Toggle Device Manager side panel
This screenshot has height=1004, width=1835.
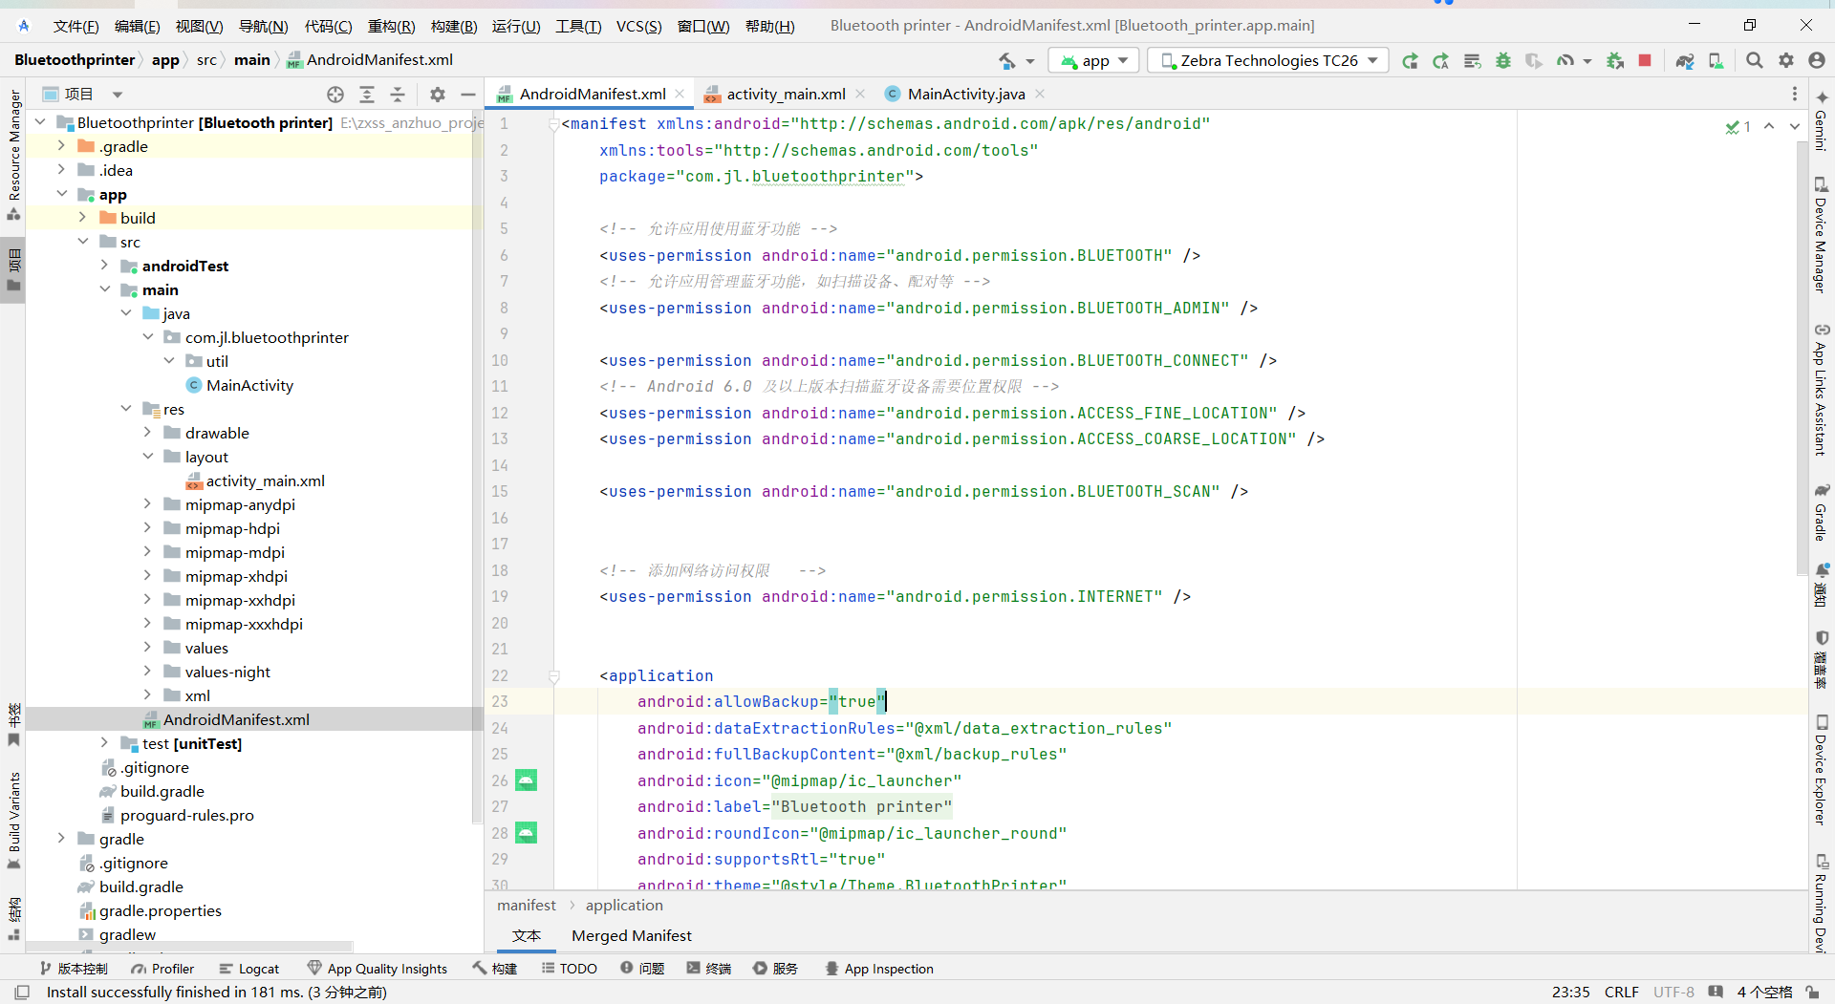[1821, 235]
